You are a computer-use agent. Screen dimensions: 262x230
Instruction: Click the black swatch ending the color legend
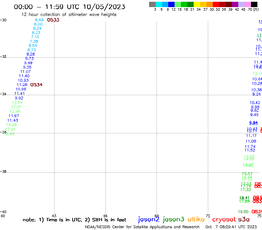pyautogui.click(x=254, y=4)
